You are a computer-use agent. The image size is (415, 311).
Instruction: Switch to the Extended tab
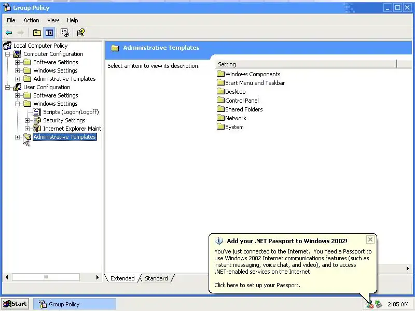(122, 278)
